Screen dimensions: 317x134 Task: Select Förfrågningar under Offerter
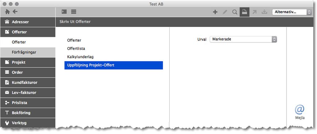[28, 52]
